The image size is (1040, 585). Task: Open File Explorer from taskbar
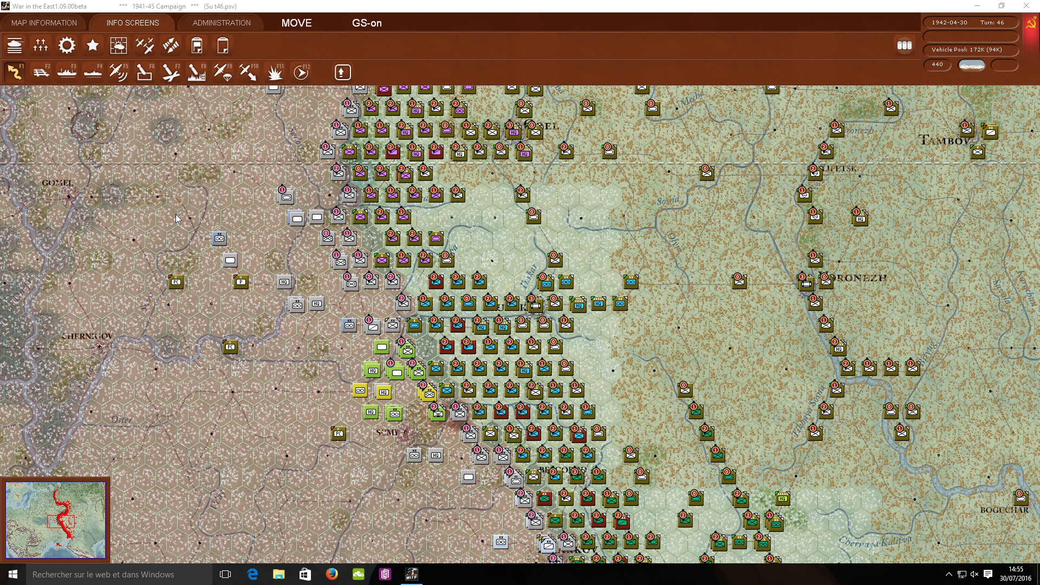tap(278, 574)
